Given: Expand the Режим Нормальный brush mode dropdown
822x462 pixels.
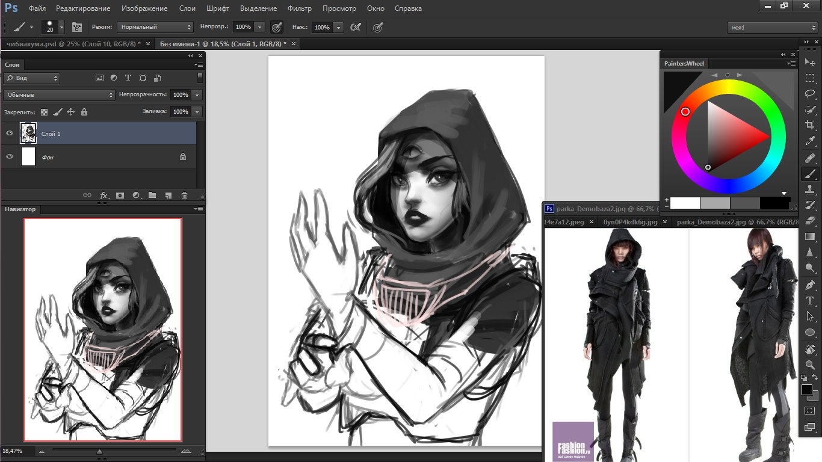Looking at the screenshot, I should tap(155, 27).
